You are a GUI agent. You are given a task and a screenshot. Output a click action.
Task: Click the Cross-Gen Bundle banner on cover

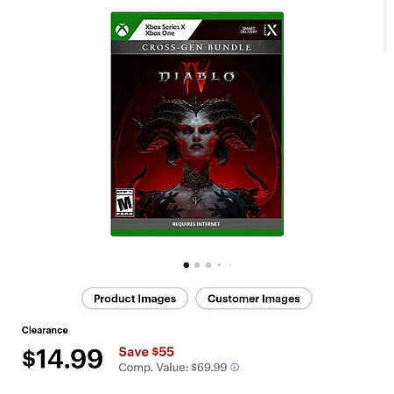pos(196,47)
